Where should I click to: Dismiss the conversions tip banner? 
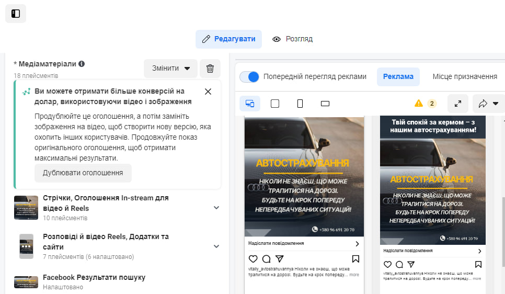click(x=208, y=92)
